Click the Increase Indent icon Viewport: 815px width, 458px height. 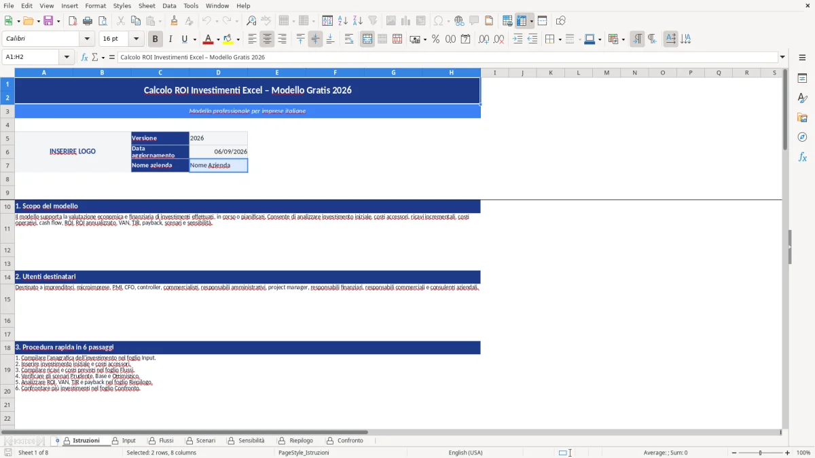point(518,39)
